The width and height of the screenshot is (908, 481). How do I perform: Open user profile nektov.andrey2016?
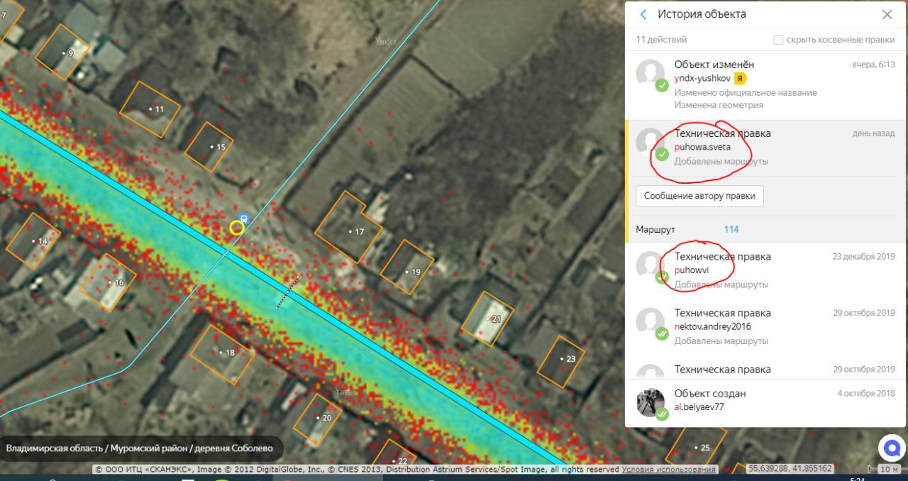click(712, 326)
